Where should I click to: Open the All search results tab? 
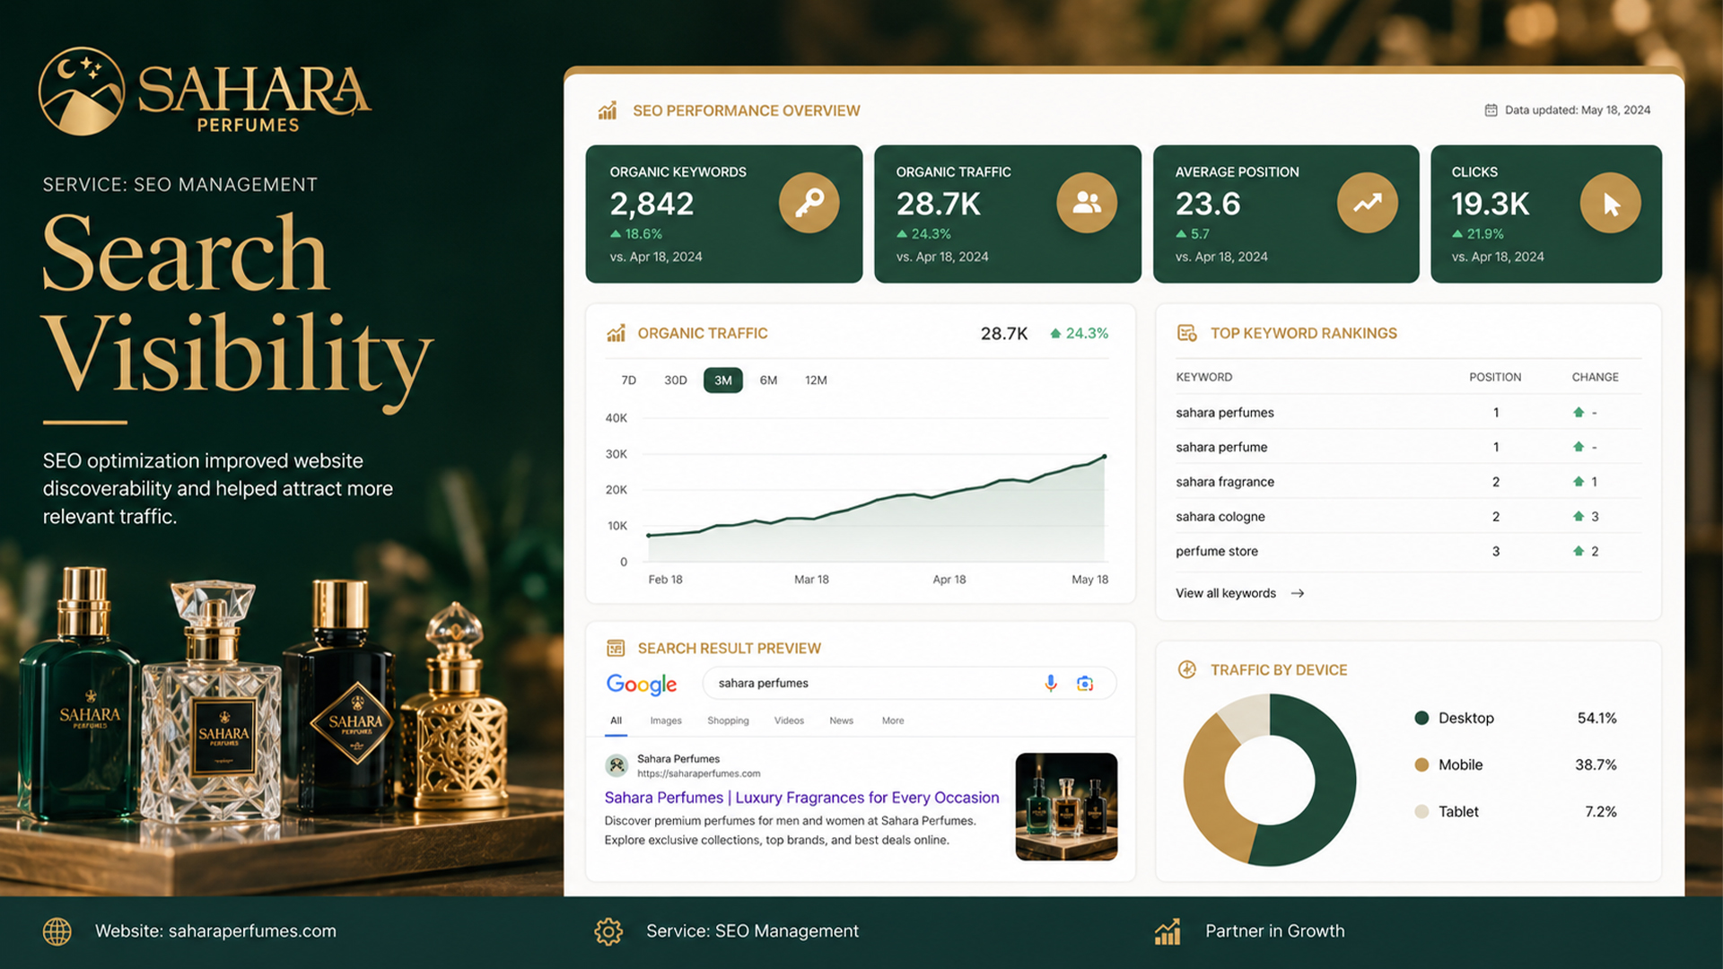[x=616, y=720]
